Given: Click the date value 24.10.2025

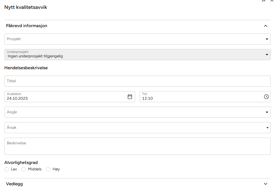Looking at the screenshot, I should tap(17, 98).
